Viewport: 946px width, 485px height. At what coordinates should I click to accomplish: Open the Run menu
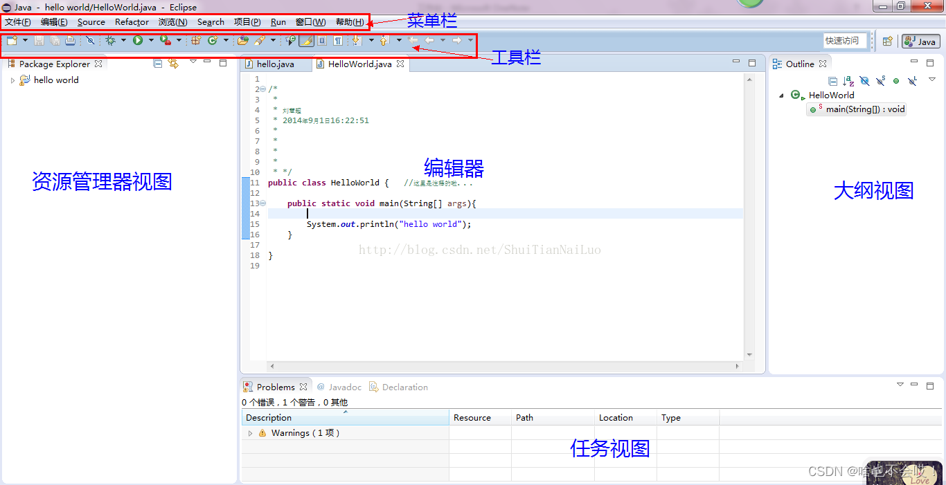[278, 22]
